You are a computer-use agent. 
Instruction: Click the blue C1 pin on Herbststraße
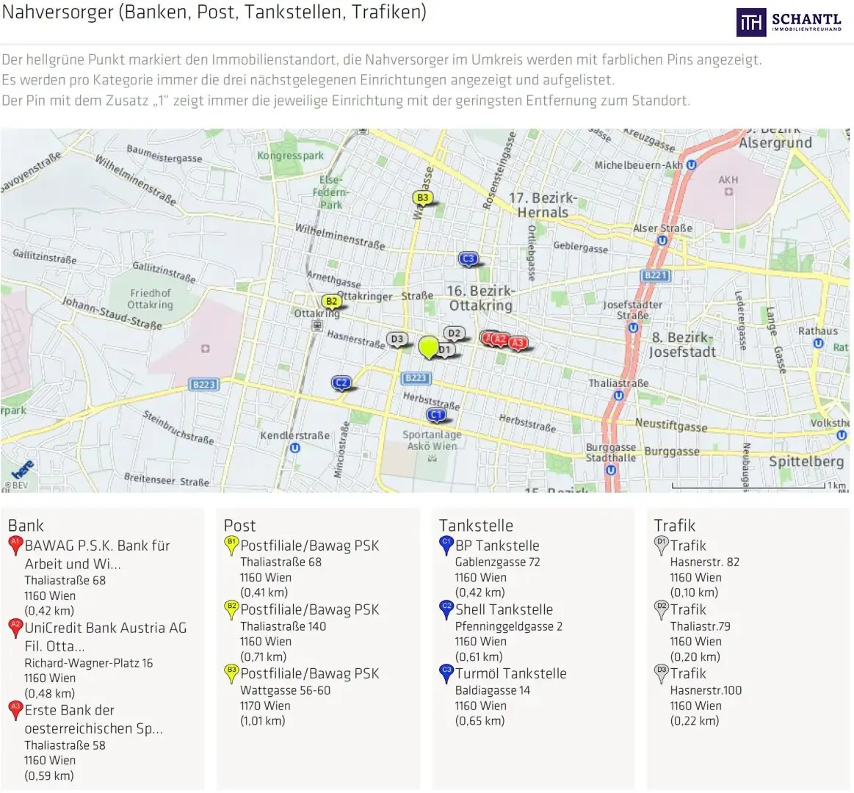pos(435,416)
